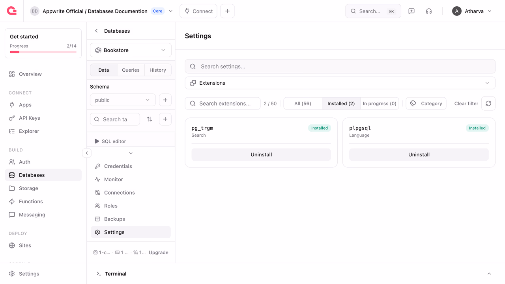Switch to the Queries tab
This screenshot has height=284, width=505.
click(x=131, y=70)
